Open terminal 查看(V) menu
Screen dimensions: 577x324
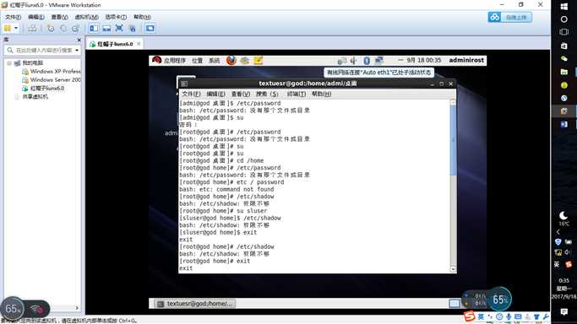click(x=241, y=94)
